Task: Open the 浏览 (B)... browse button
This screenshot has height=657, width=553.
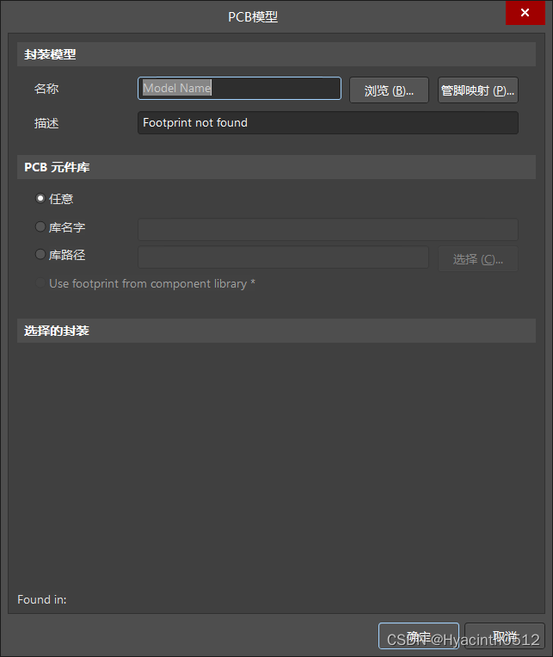Action: pos(389,90)
